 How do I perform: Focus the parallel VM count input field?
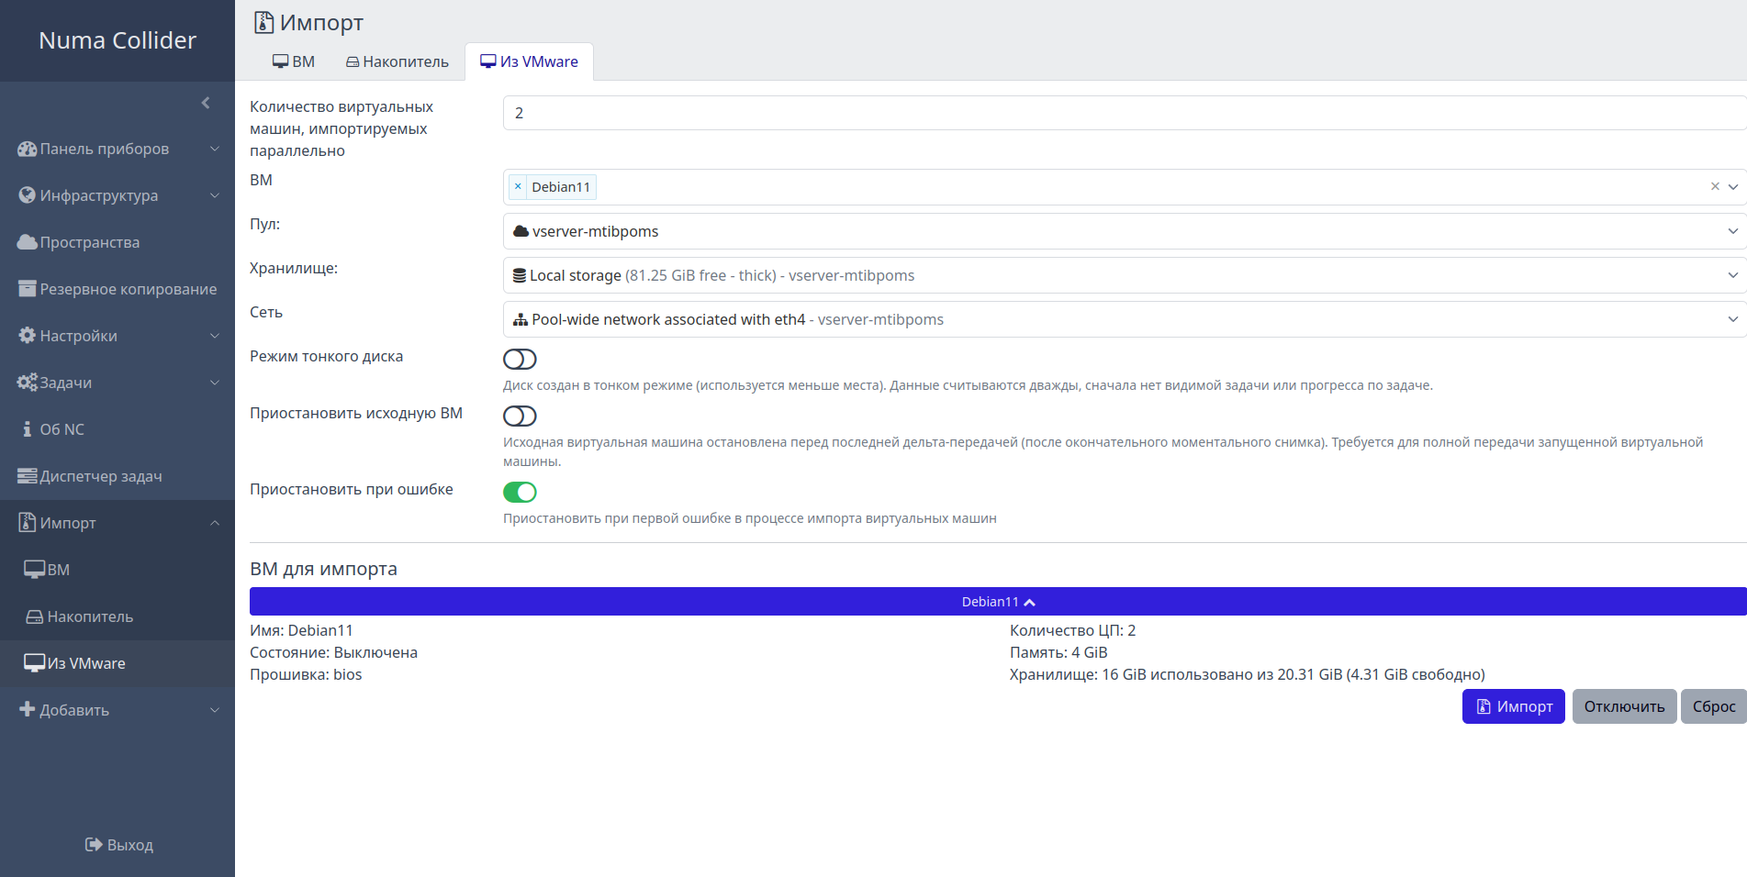(x=1125, y=113)
